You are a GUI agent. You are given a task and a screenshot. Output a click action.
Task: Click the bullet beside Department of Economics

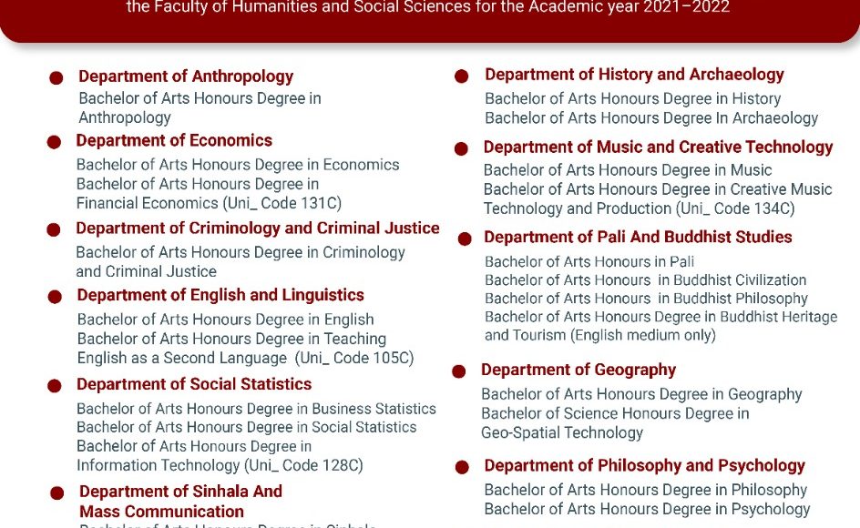(x=55, y=142)
